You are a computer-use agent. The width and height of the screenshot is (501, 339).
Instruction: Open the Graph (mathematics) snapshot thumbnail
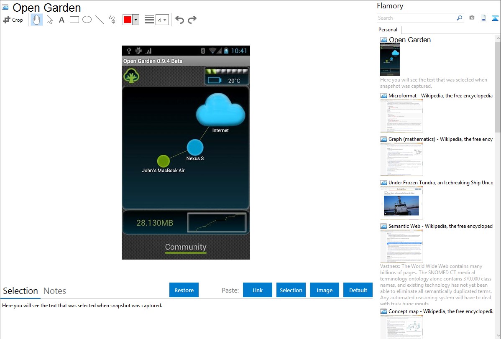[x=401, y=159]
